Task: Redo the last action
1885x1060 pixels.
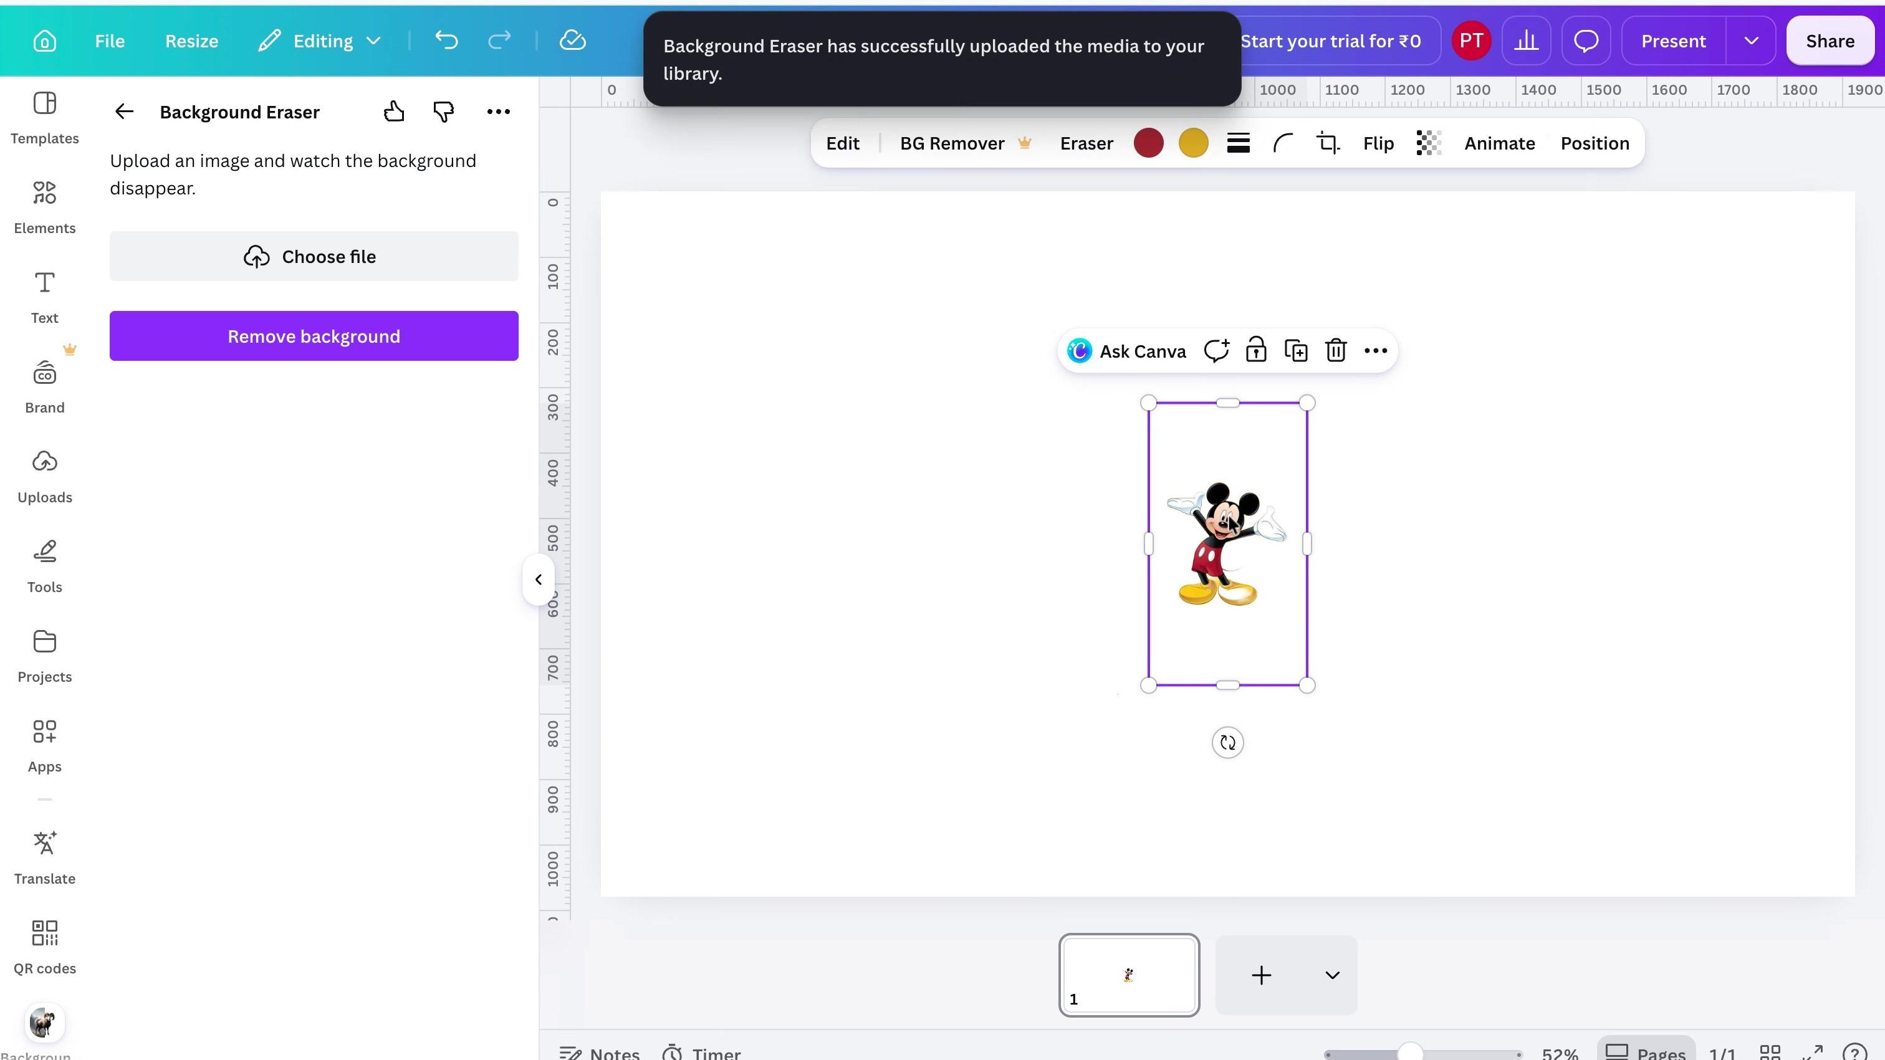Action: (499, 41)
